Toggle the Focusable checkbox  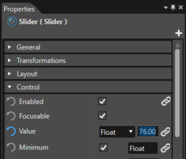102,116
